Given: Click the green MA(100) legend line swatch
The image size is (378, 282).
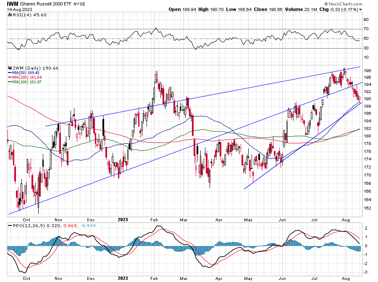Looking at the screenshot, I should pyautogui.click(x=10, y=82).
